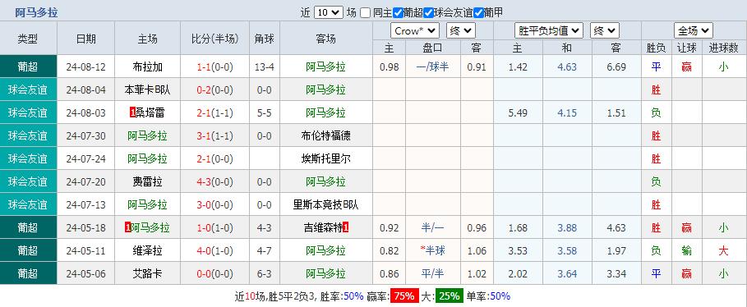
Task: Click the 5.49 home odds in the 桑塔雷 row
Action: click(x=518, y=112)
